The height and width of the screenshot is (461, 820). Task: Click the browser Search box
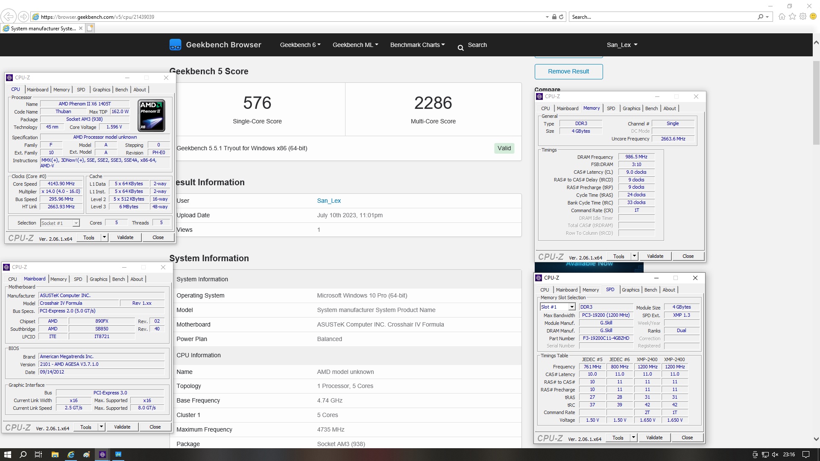pyautogui.click(x=663, y=17)
